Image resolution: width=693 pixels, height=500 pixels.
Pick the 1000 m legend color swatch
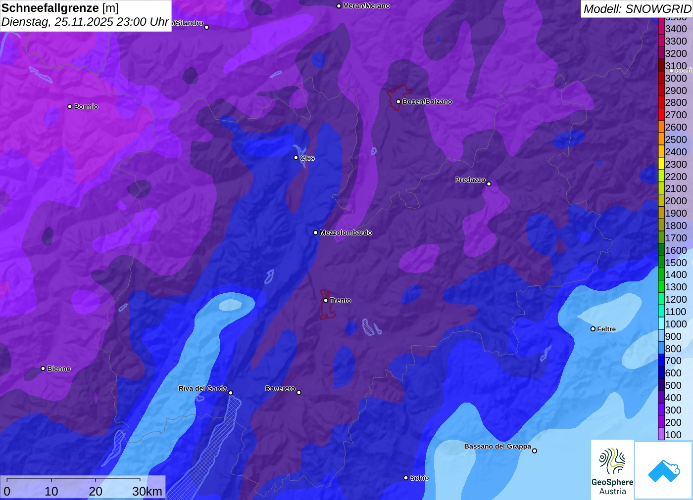click(x=661, y=324)
